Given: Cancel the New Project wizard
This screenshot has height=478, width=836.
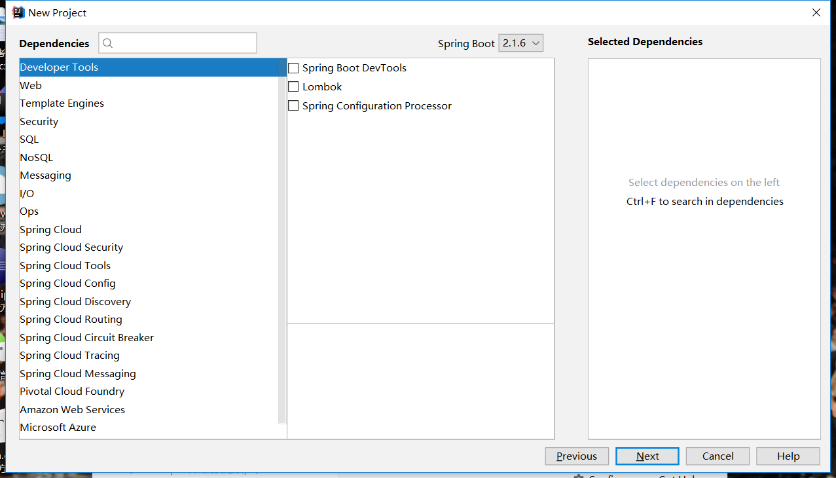Looking at the screenshot, I should click(718, 456).
